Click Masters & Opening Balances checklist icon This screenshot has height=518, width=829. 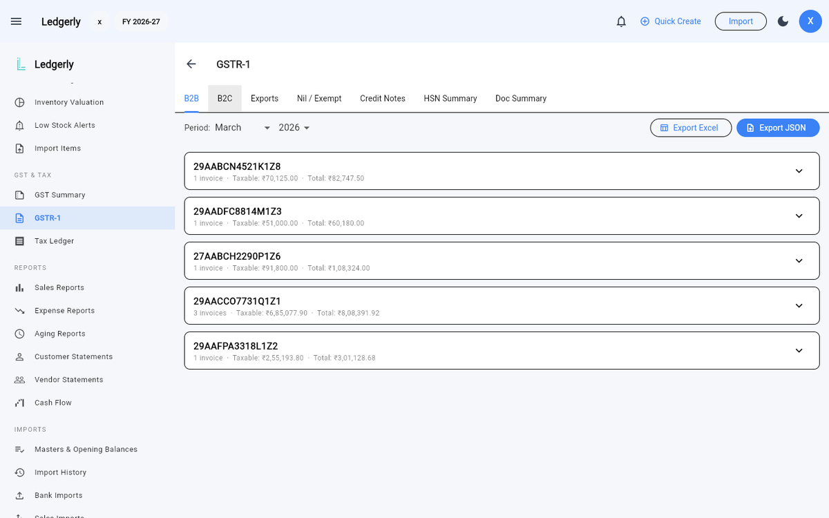20,450
